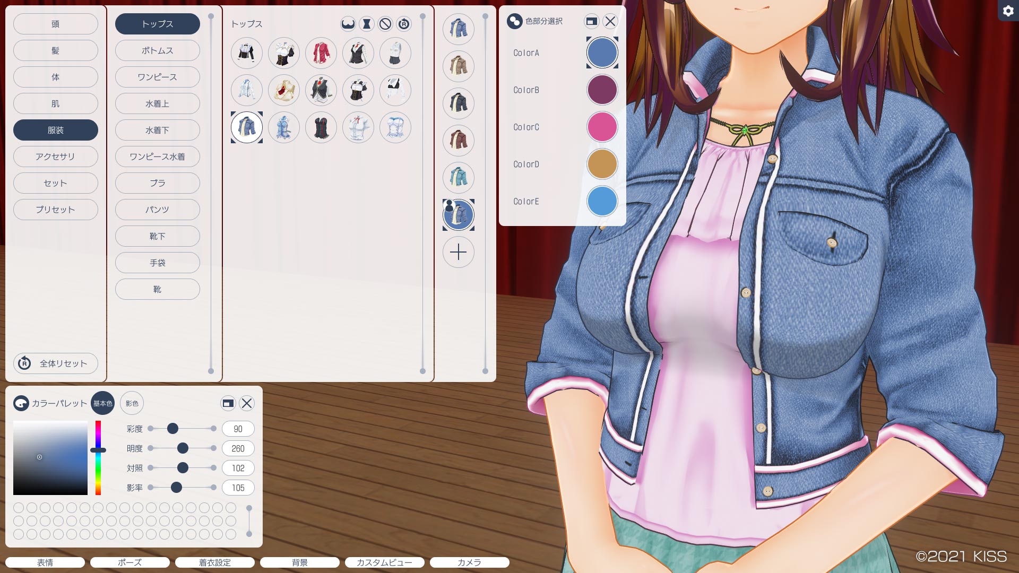Click the 彩度 saturation slider handle
Viewport: 1019px width, 573px height.
(x=172, y=428)
